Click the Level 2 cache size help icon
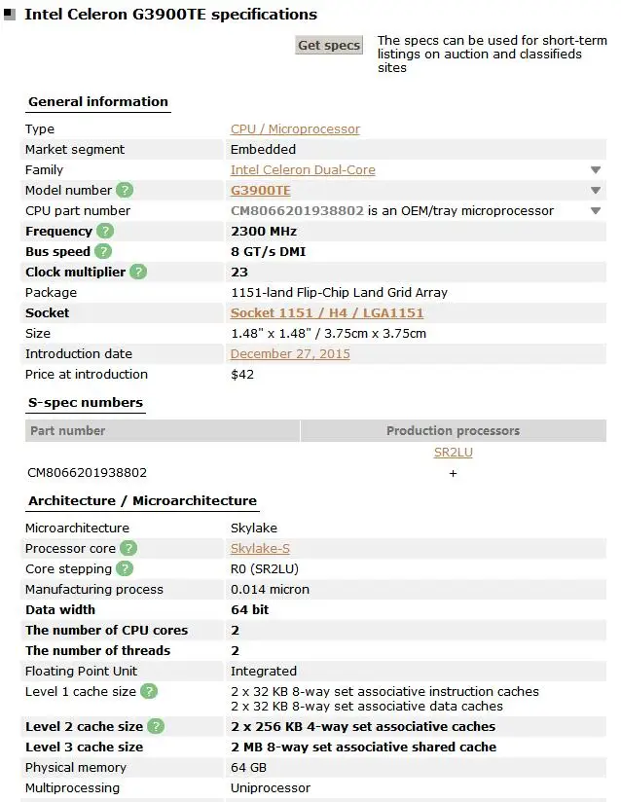Screen dimensions: 621x802 (156, 727)
